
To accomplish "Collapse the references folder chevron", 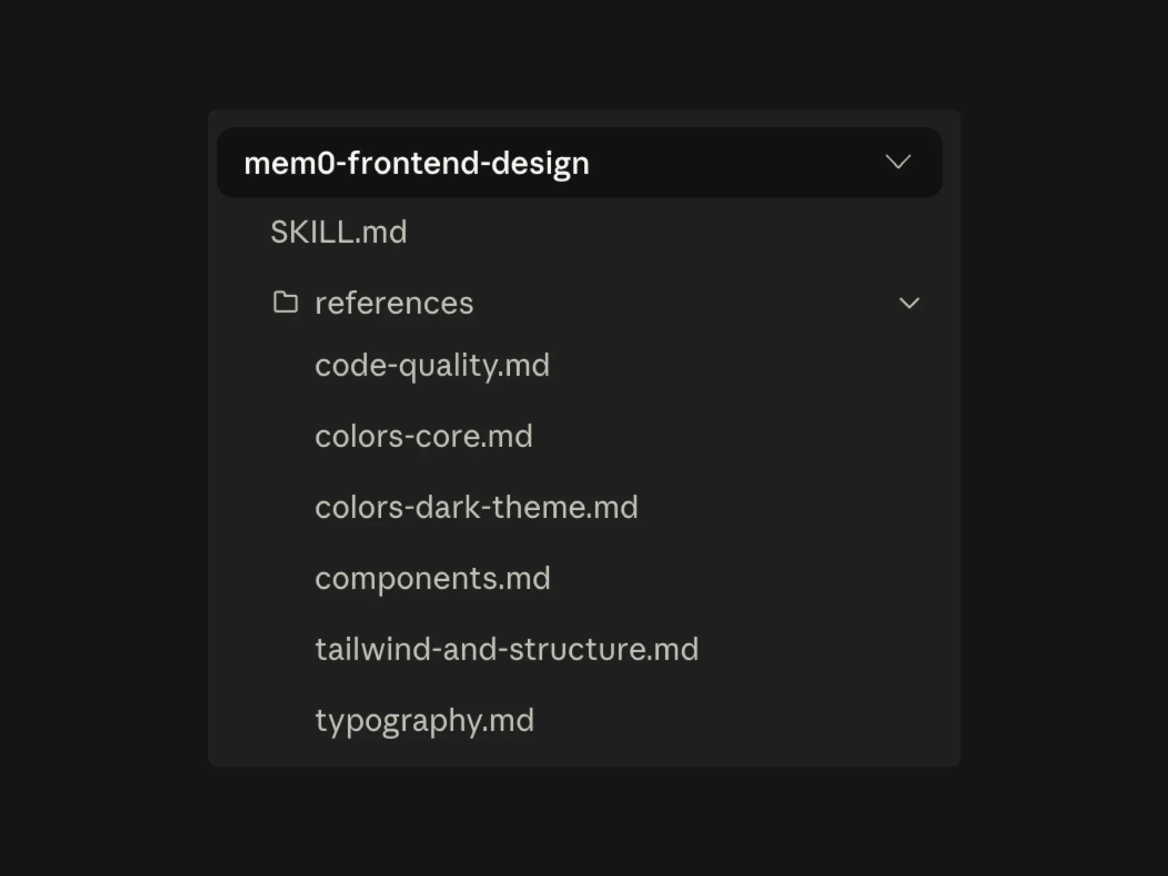I will [x=909, y=303].
